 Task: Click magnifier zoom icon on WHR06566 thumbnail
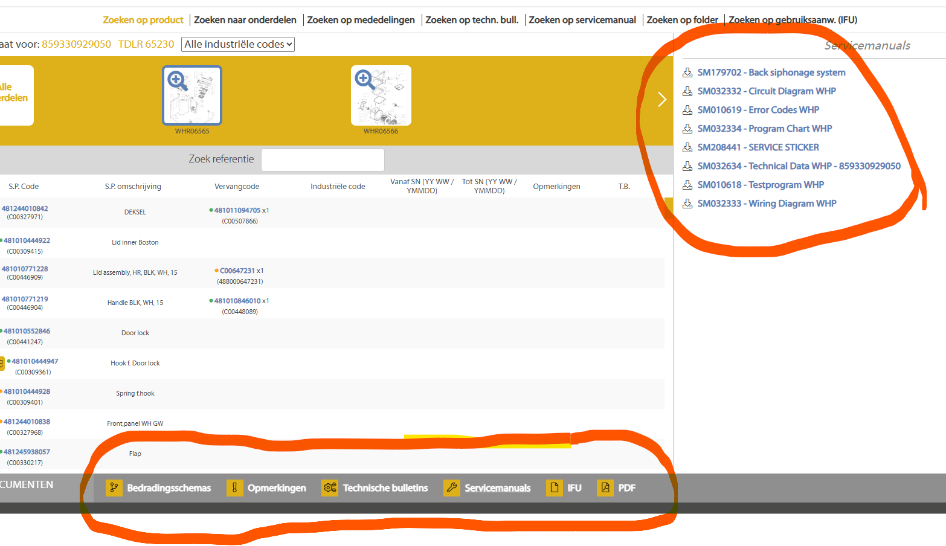(364, 79)
